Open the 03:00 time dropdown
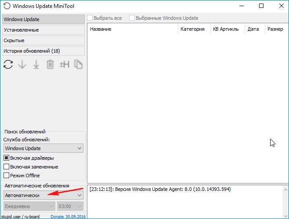Viewport: 289px width, 219px height. [70, 206]
